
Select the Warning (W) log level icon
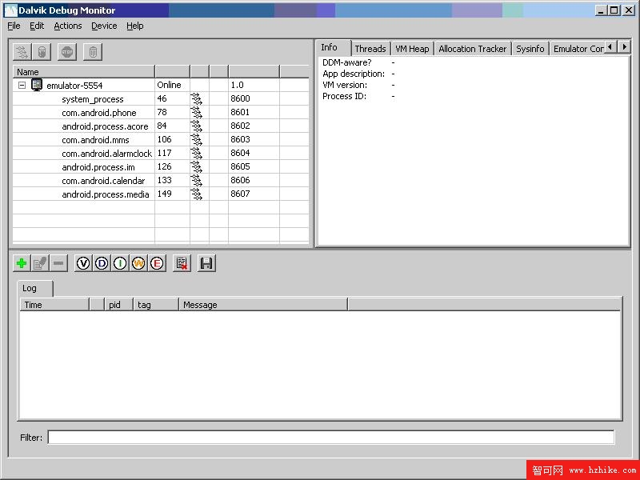click(138, 263)
